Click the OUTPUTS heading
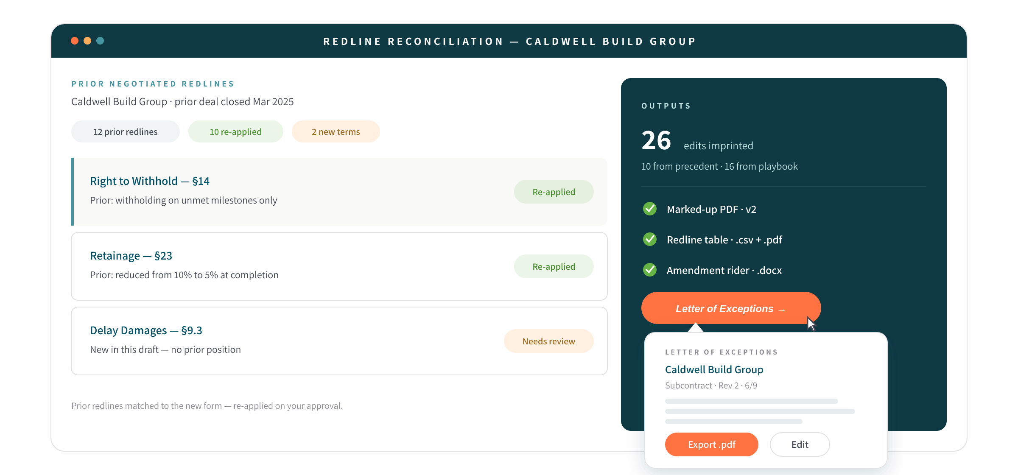The width and height of the screenshot is (1018, 475). point(666,106)
